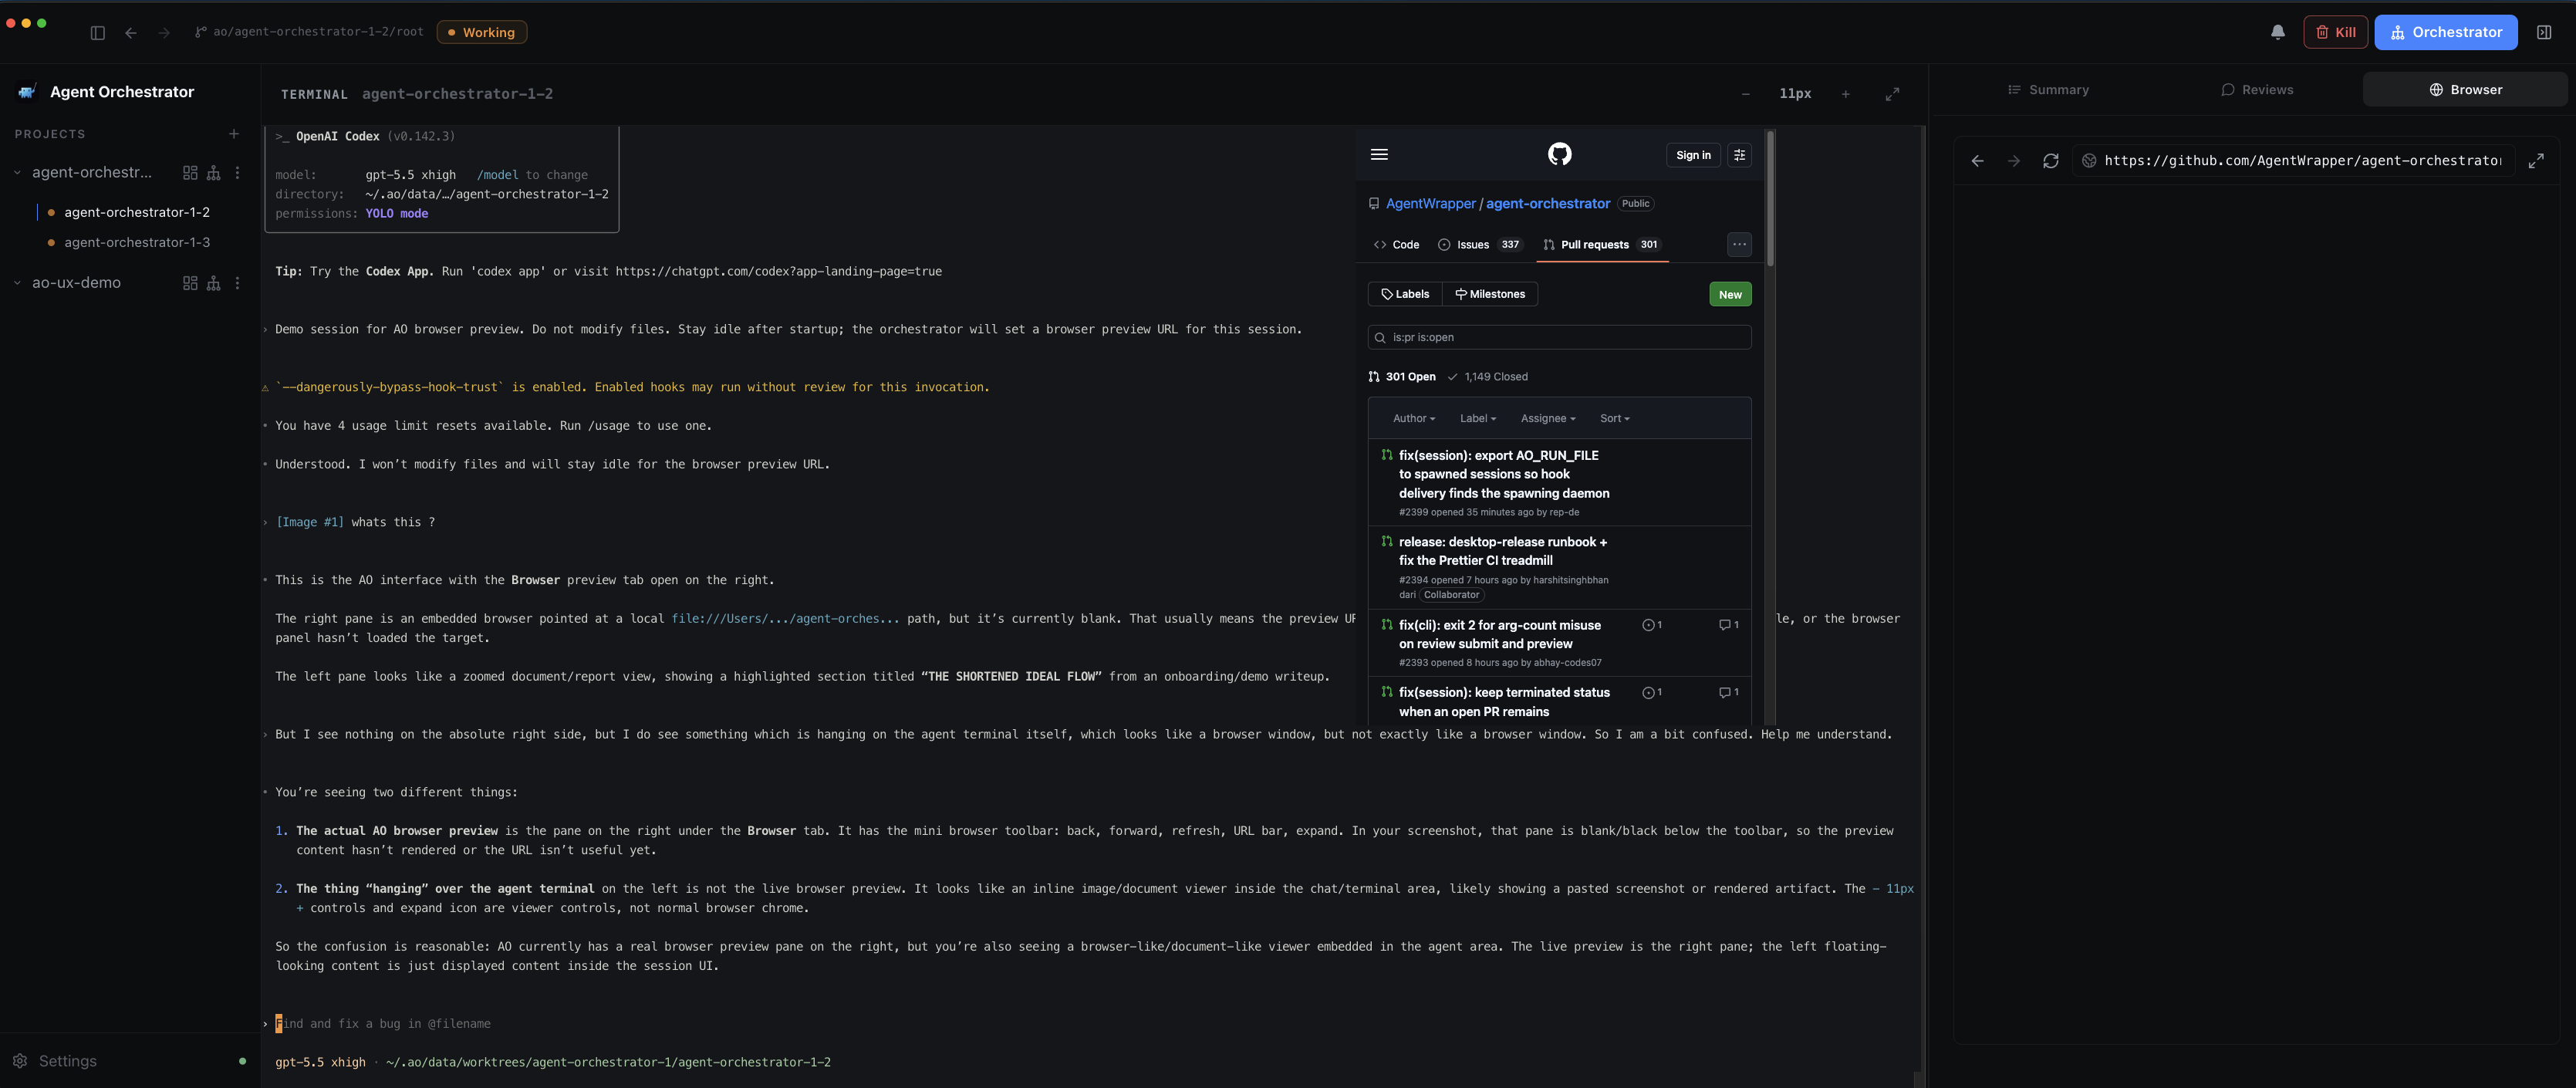The image size is (2576, 1088).
Task: Click the Agent Orchestrator logo icon
Action: point(27,92)
